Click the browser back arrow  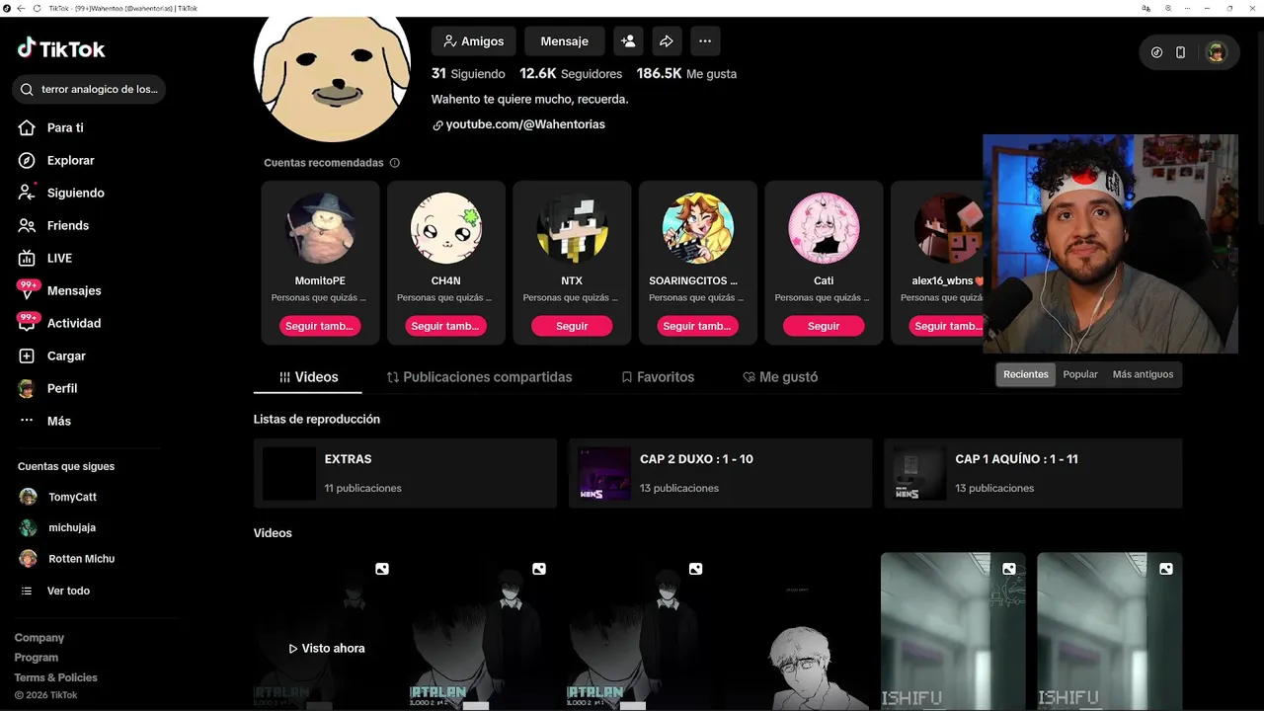tap(22, 8)
